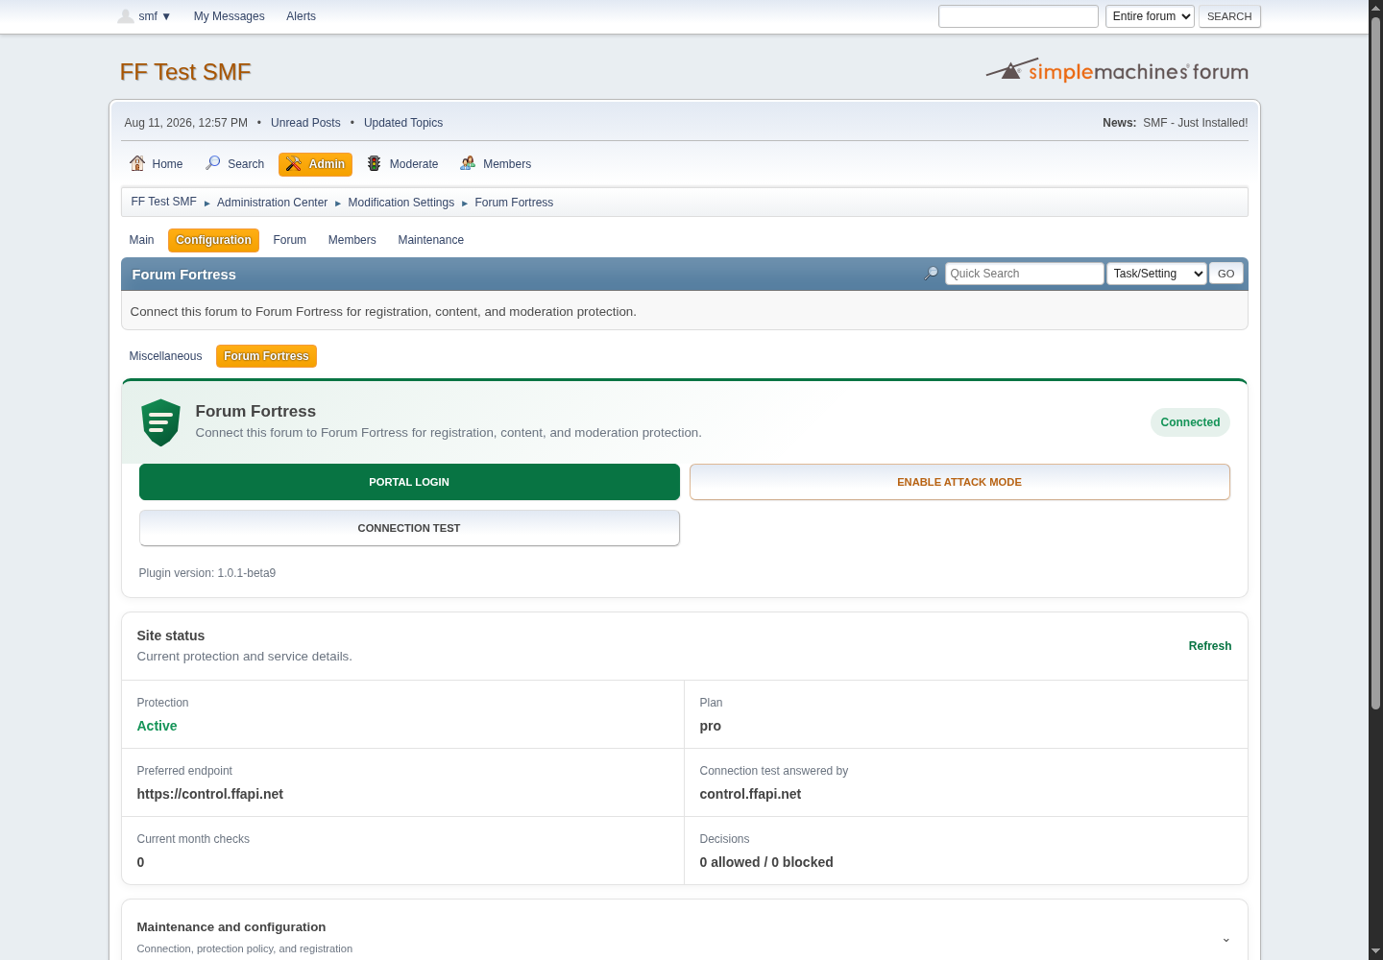This screenshot has height=960, width=1383.
Task: Click the GO quick search button
Action: tap(1225, 274)
